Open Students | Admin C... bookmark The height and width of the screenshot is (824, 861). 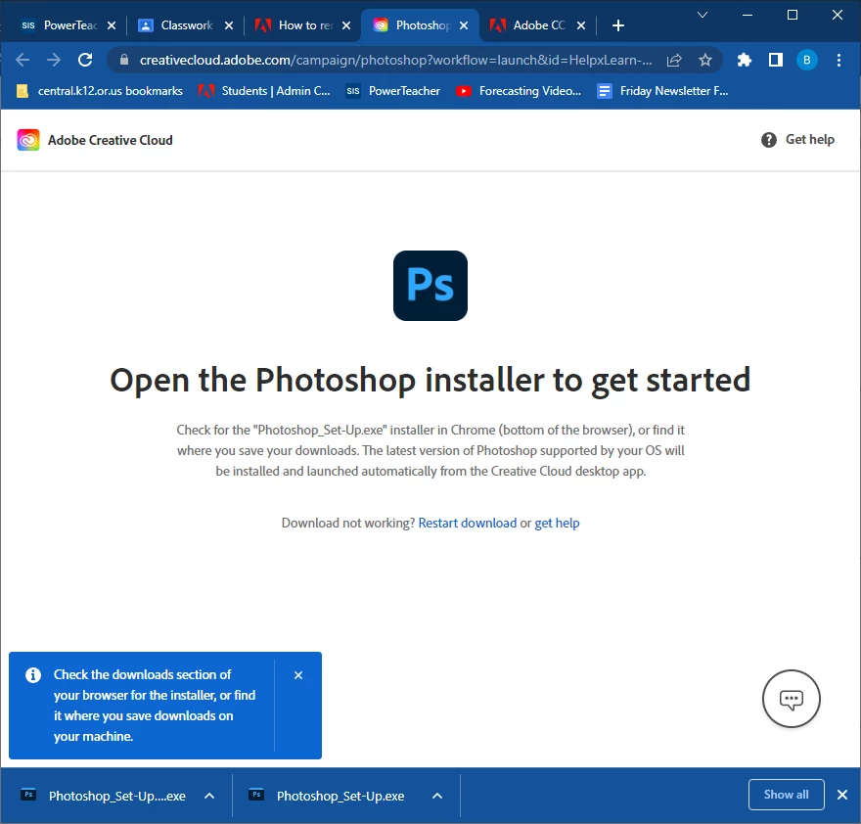click(x=263, y=91)
